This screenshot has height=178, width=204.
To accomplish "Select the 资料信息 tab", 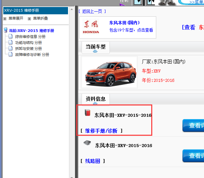I will pyautogui.click(x=96, y=99).
